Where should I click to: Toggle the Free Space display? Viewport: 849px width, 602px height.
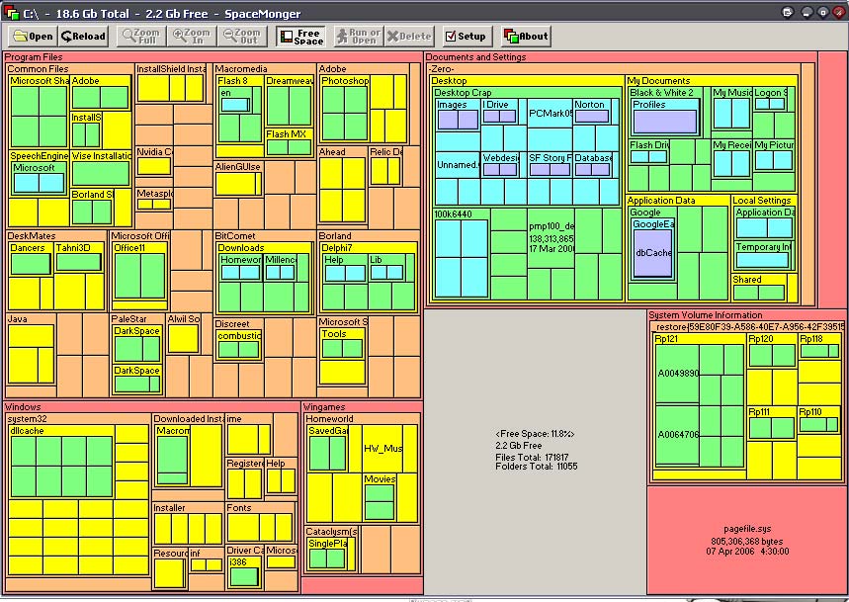[x=301, y=37]
